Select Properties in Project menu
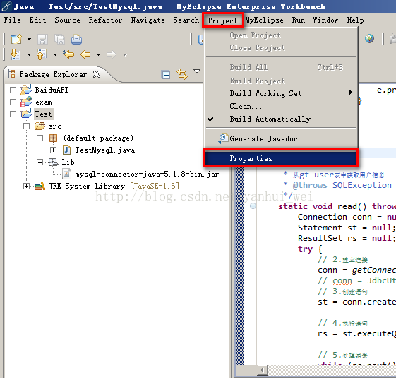The height and width of the screenshot is (378, 396). pos(280,158)
